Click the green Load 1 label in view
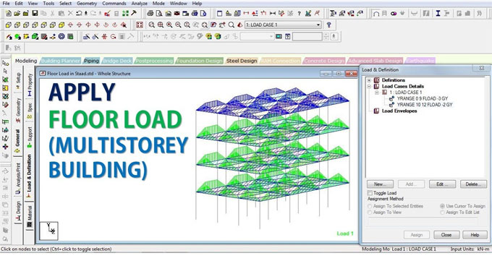The width and height of the screenshot is (492, 261). click(345, 234)
